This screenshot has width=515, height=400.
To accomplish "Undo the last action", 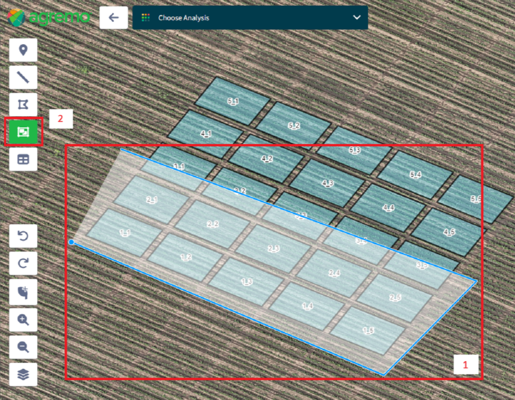I will click(24, 236).
